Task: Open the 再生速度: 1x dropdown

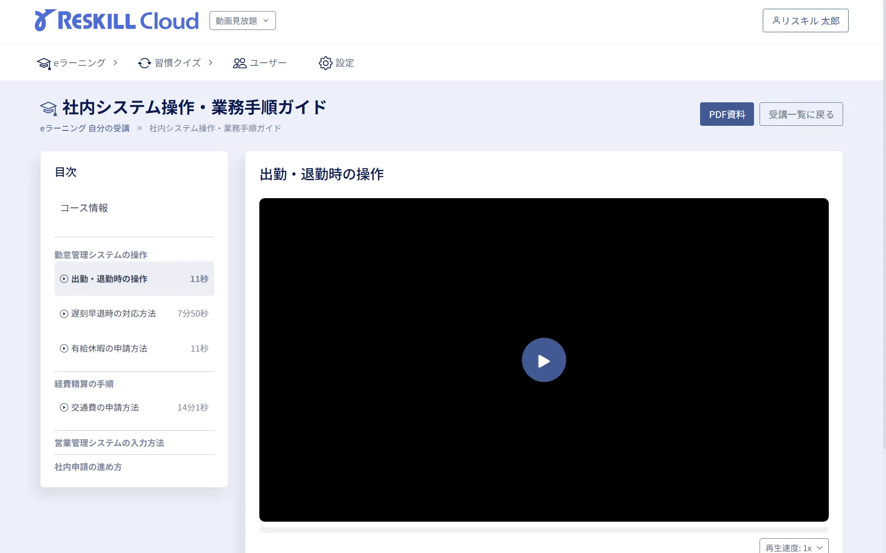Action: tap(794, 547)
